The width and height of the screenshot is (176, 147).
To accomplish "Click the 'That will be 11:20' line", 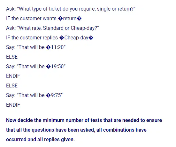I will click(x=36, y=47).
